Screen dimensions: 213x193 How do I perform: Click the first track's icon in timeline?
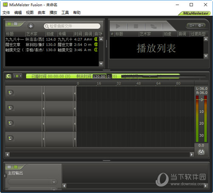10,93
